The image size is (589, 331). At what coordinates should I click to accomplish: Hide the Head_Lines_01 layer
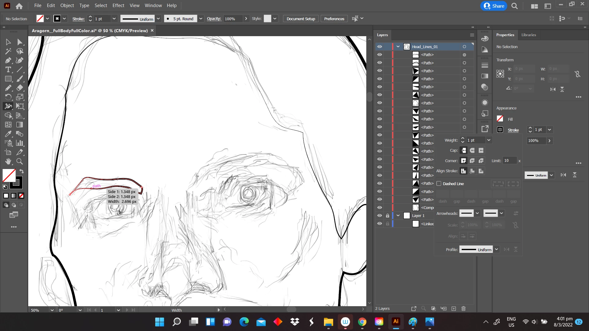pyautogui.click(x=379, y=47)
